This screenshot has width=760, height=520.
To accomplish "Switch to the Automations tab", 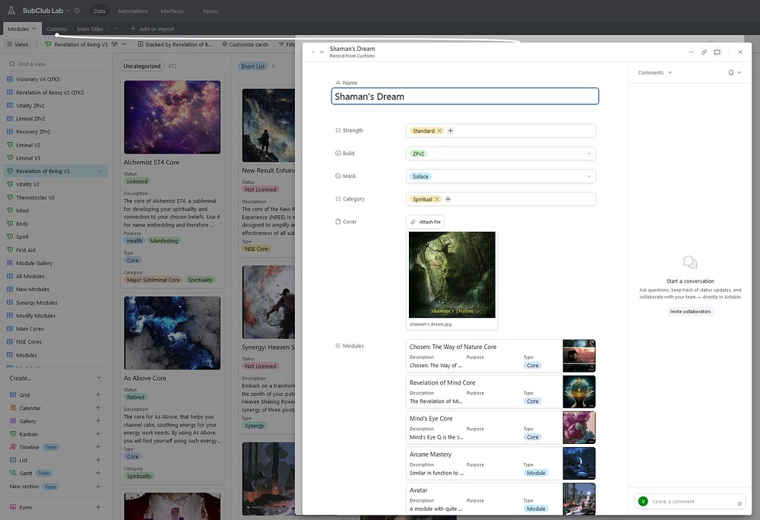I will point(133,11).
